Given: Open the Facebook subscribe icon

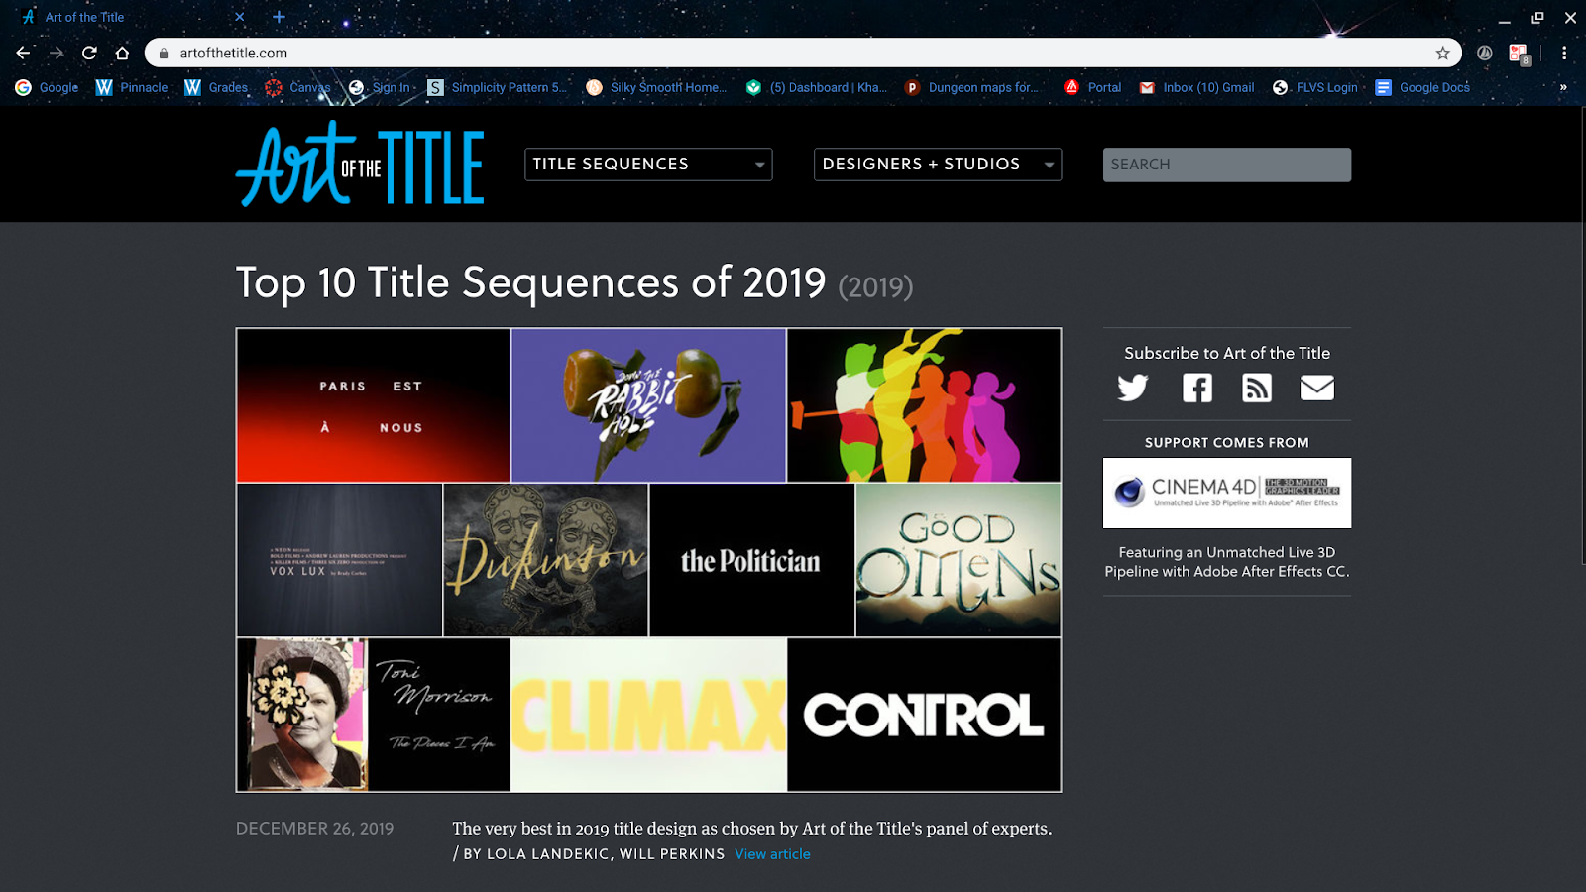Looking at the screenshot, I should [1197, 388].
